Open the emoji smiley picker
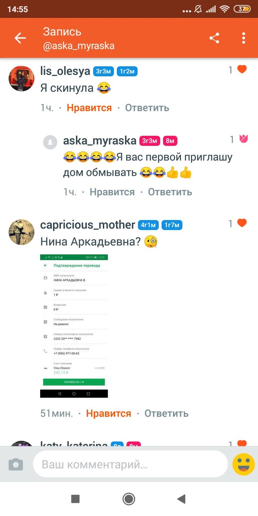 pyautogui.click(x=244, y=464)
